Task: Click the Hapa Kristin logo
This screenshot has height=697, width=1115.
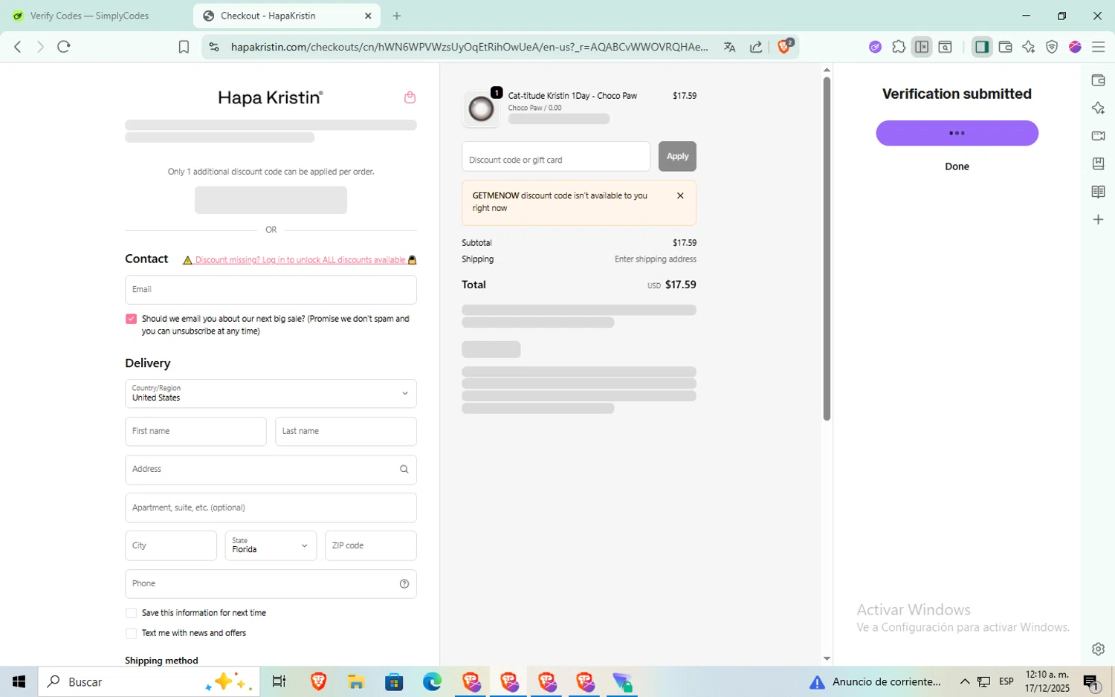Action: pyautogui.click(x=271, y=97)
